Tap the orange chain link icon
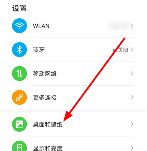Image resolution: width=147 pixels, height=151 pixels. 19,97
